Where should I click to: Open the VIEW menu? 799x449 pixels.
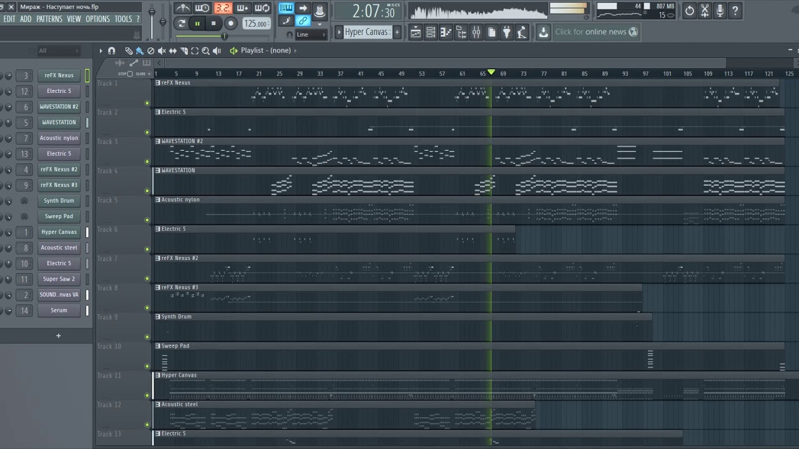tap(74, 19)
